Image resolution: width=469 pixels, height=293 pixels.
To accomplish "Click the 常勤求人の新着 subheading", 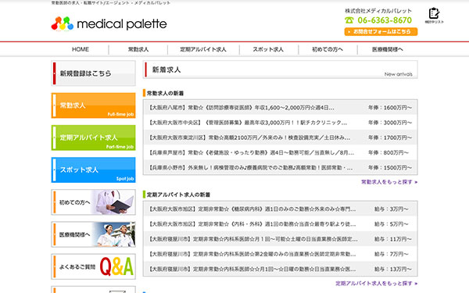I will point(165,93).
